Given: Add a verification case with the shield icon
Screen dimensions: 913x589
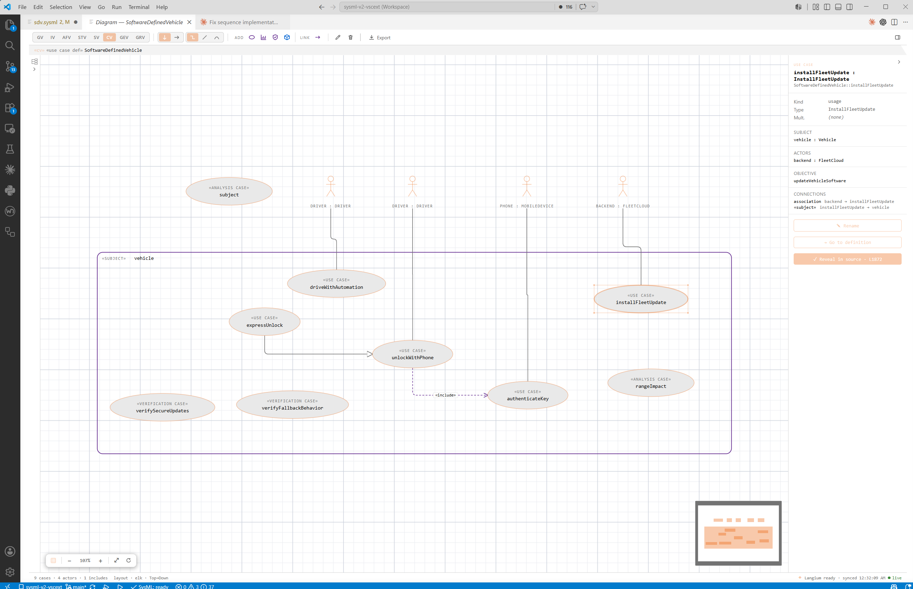Looking at the screenshot, I should [275, 38].
